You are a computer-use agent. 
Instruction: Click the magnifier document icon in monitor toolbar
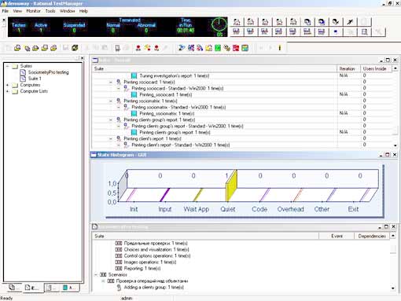[x=364, y=31]
